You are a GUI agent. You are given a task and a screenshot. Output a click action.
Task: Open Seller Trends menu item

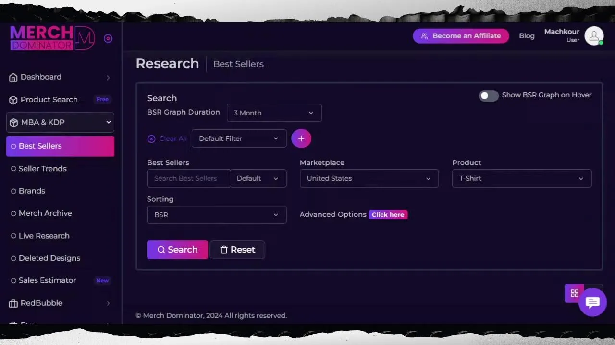click(42, 169)
